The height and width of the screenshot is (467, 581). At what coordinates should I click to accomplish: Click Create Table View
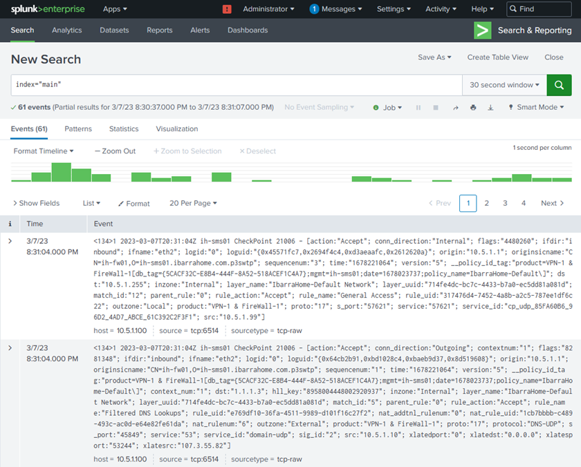[x=497, y=57]
